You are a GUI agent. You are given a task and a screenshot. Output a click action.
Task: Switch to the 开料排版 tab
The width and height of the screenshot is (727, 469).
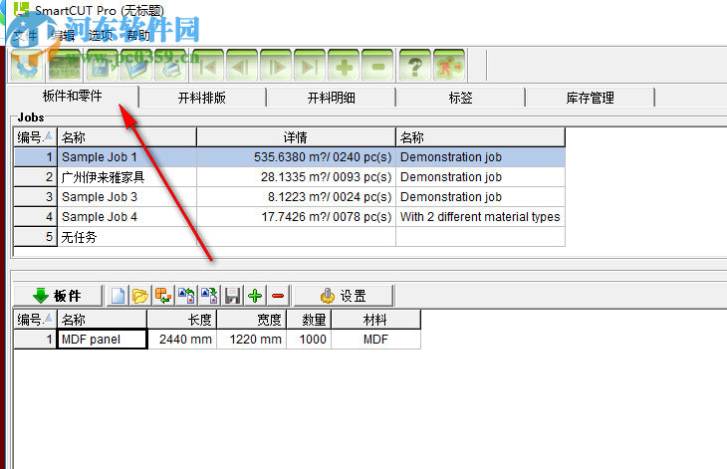click(202, 98)
